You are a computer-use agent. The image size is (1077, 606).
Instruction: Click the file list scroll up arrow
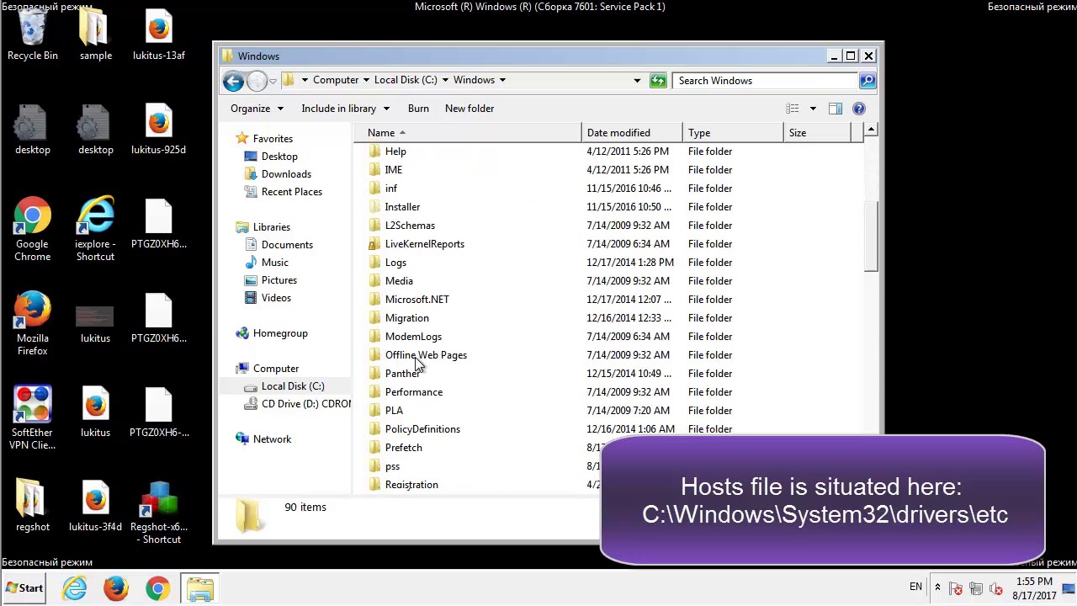point(871,130)
